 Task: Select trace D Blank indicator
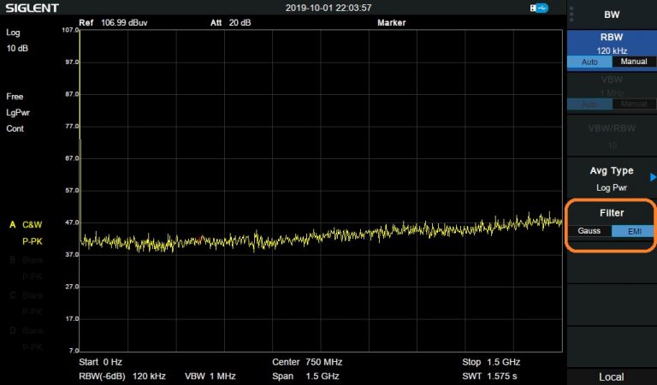pyautogui.click(x=27, y=329)
